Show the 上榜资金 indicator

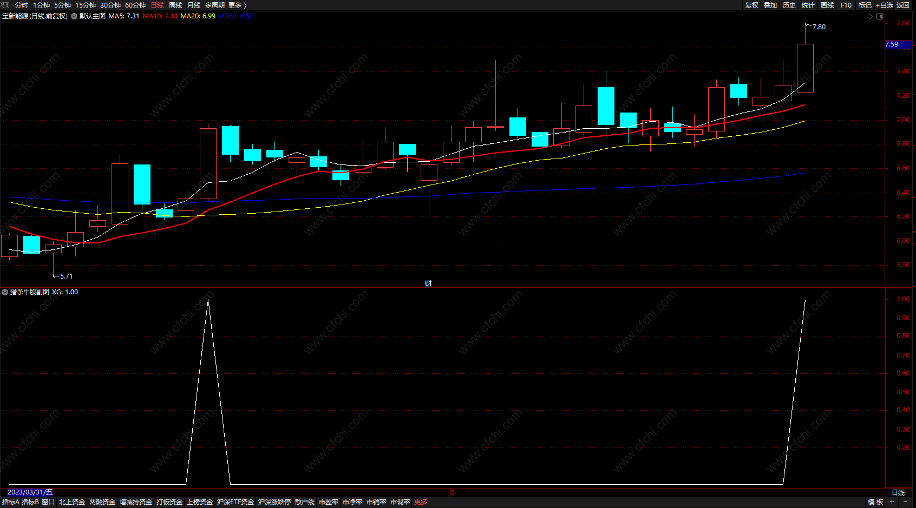(200, 502)
